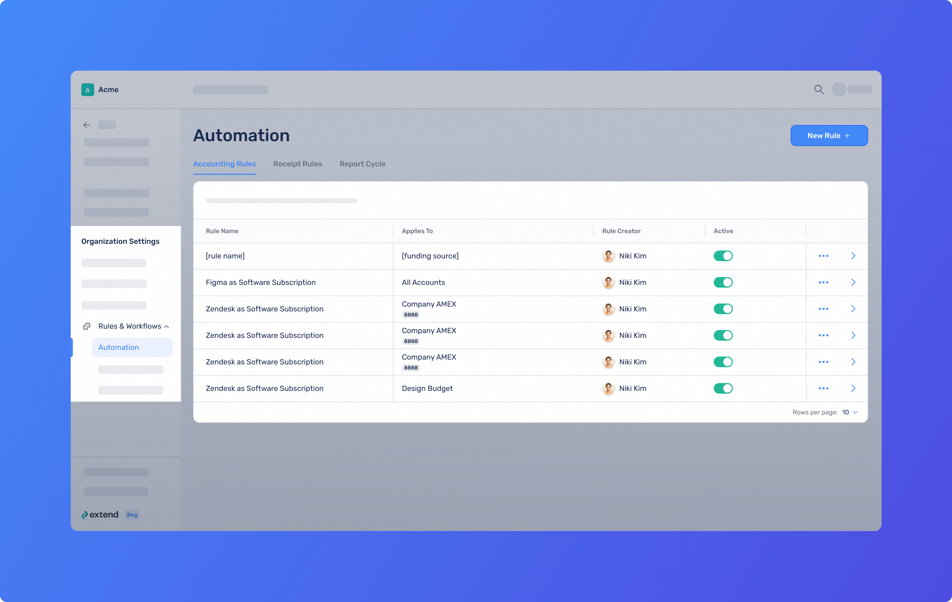Viewport: 952px width, 602px height.
Task: Toggle off Figma as Software Subscription rule
Action: (723, 282)
